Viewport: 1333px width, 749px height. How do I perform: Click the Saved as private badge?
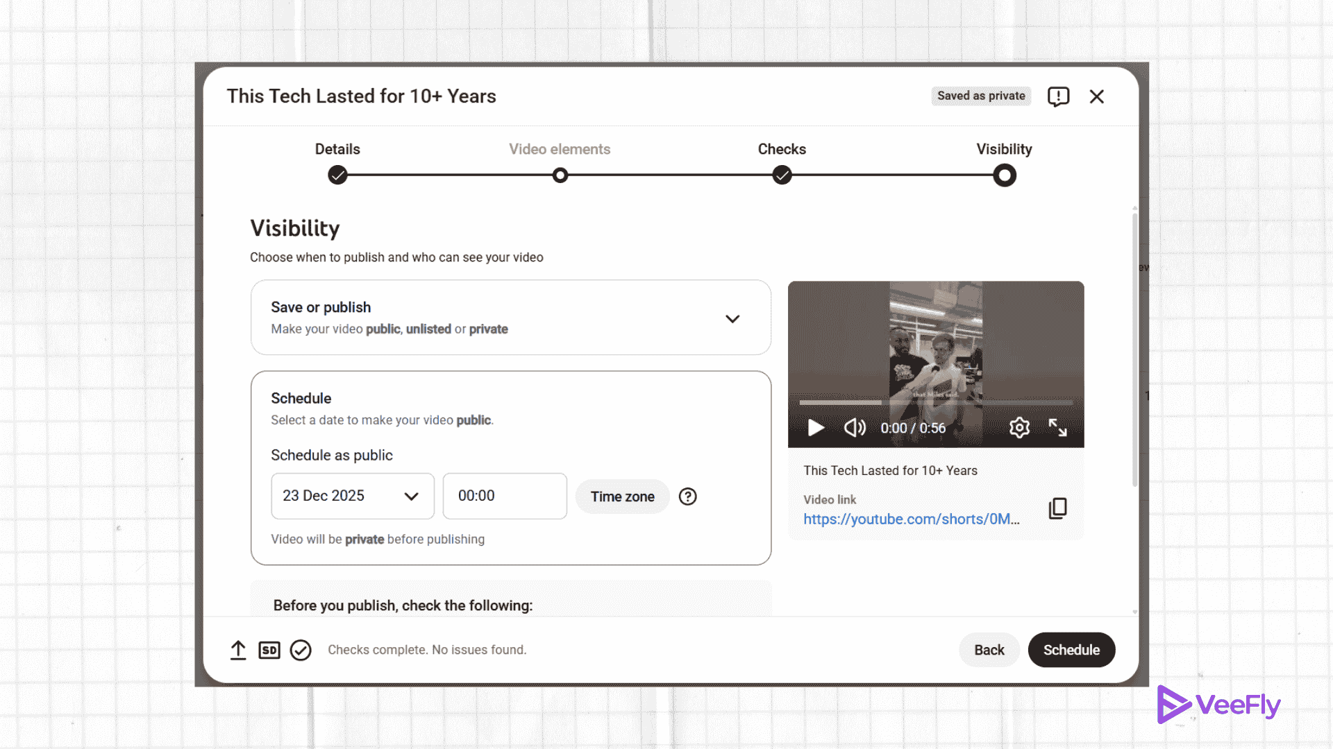981,96
